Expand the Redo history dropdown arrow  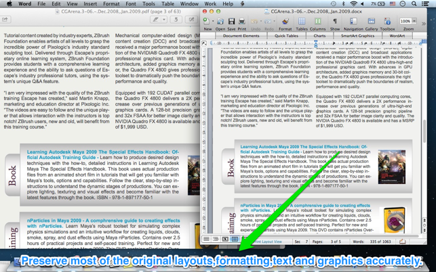(274, 21)
